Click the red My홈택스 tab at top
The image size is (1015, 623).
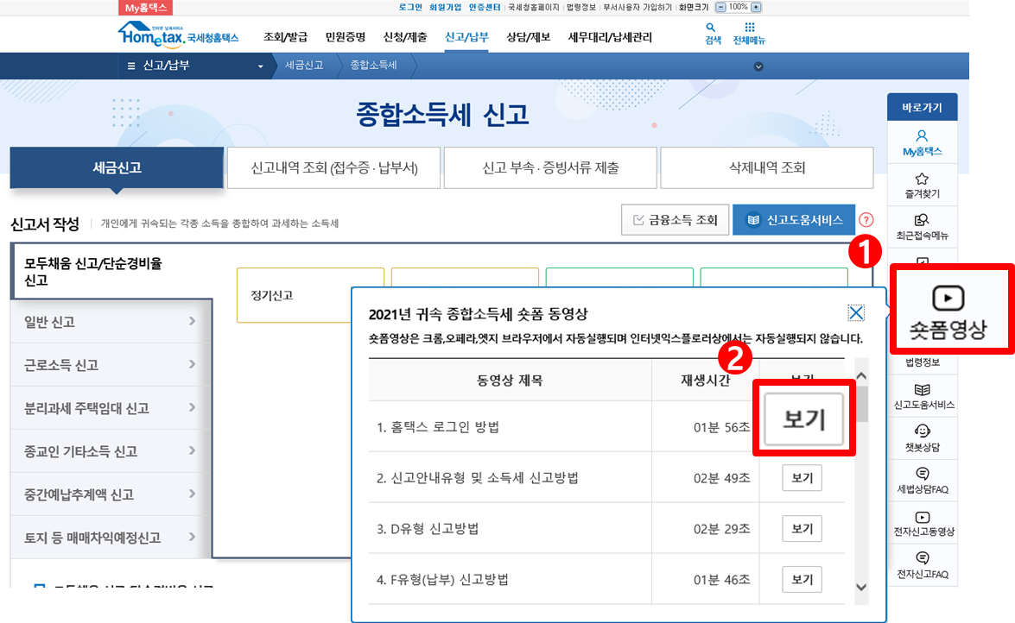point(146,8)
